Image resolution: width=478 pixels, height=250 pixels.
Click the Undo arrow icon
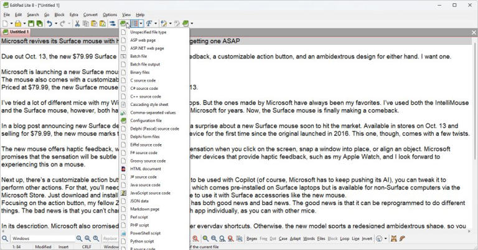pyautogui.click(x=50, y=24)
